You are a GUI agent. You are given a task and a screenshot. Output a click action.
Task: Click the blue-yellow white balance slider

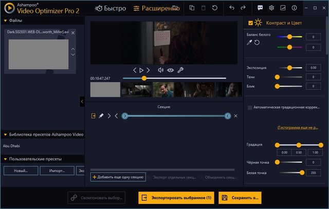coord(289,36)
